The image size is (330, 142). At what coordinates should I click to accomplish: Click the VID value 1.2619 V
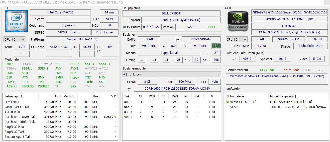(110, 117)
